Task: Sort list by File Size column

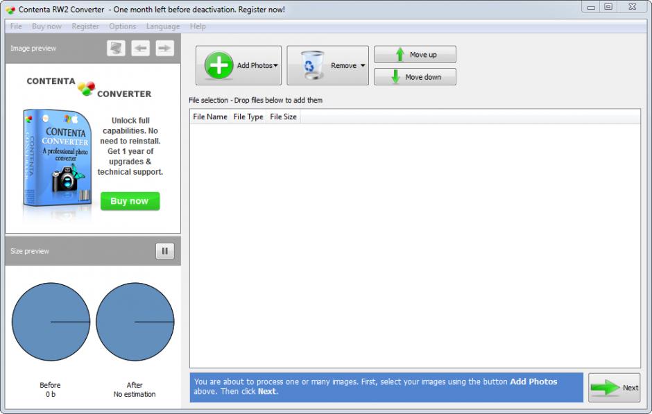Action: coord(283,117)
